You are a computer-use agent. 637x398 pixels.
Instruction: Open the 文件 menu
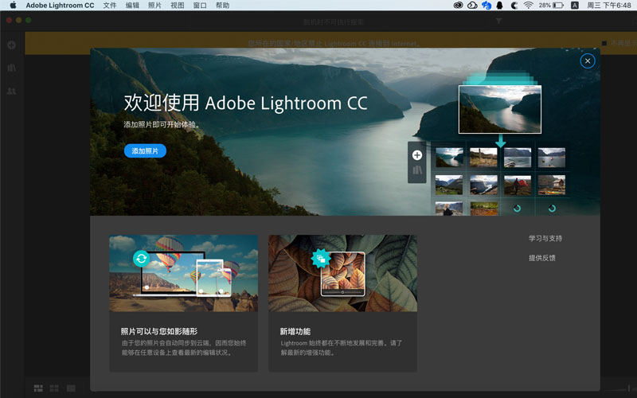point(110,6)
